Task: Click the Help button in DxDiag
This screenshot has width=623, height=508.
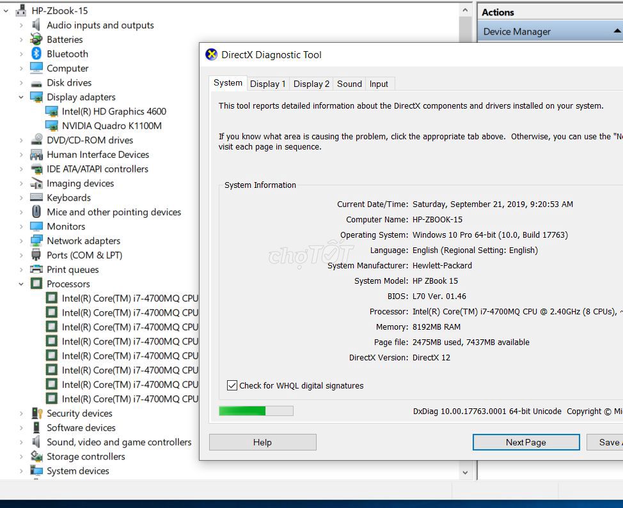Action: click(263, 442)
